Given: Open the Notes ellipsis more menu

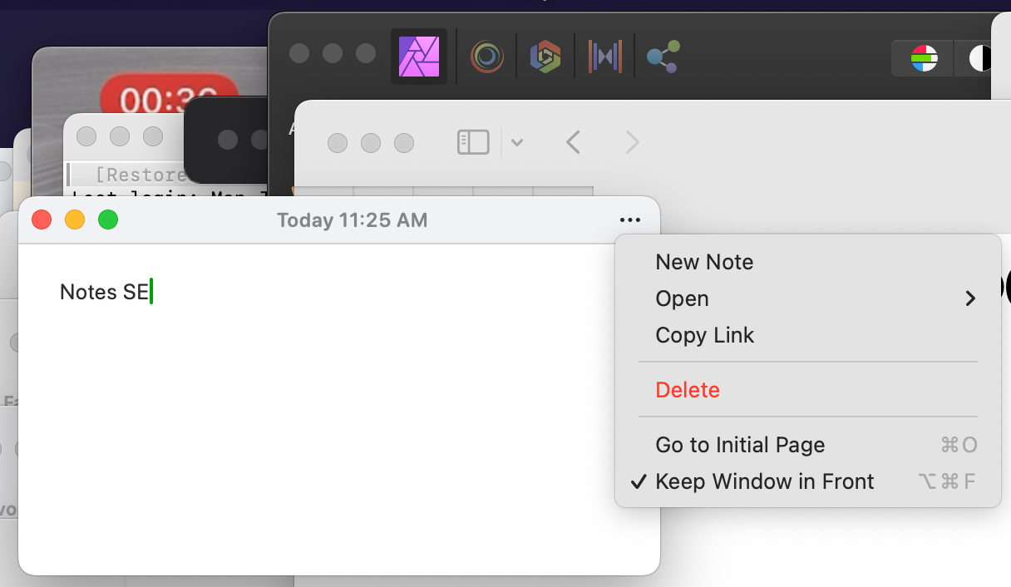Looking at the screenshot, I should click(630, 220).
